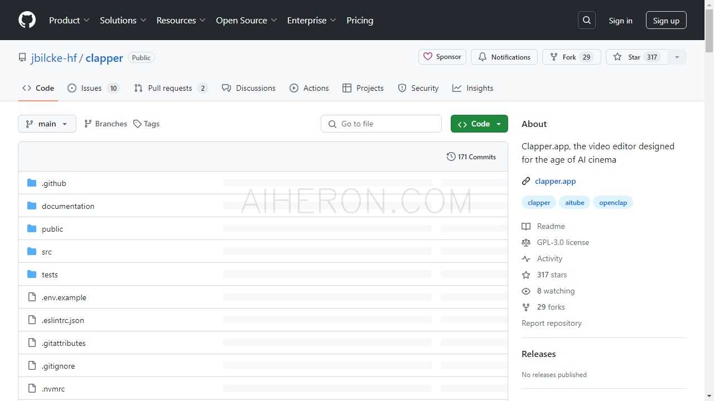Click the Sponsor heart button
Viewport: 714px width, 401px height.
click(x=442, y=57)
